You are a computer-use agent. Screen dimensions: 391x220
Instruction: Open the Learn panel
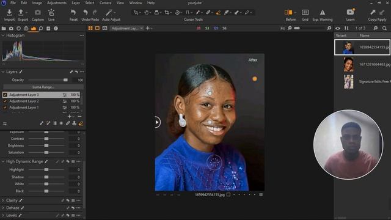tap(350, 12)
